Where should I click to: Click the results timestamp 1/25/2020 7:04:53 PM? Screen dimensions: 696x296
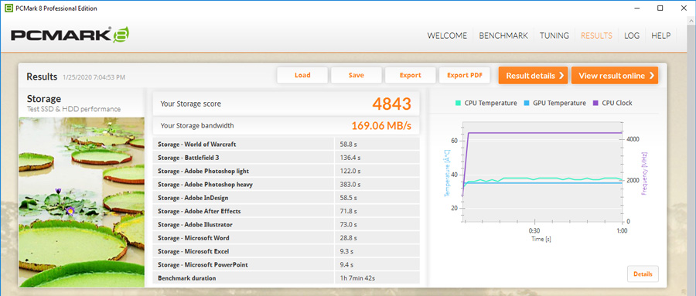(94, 77)
